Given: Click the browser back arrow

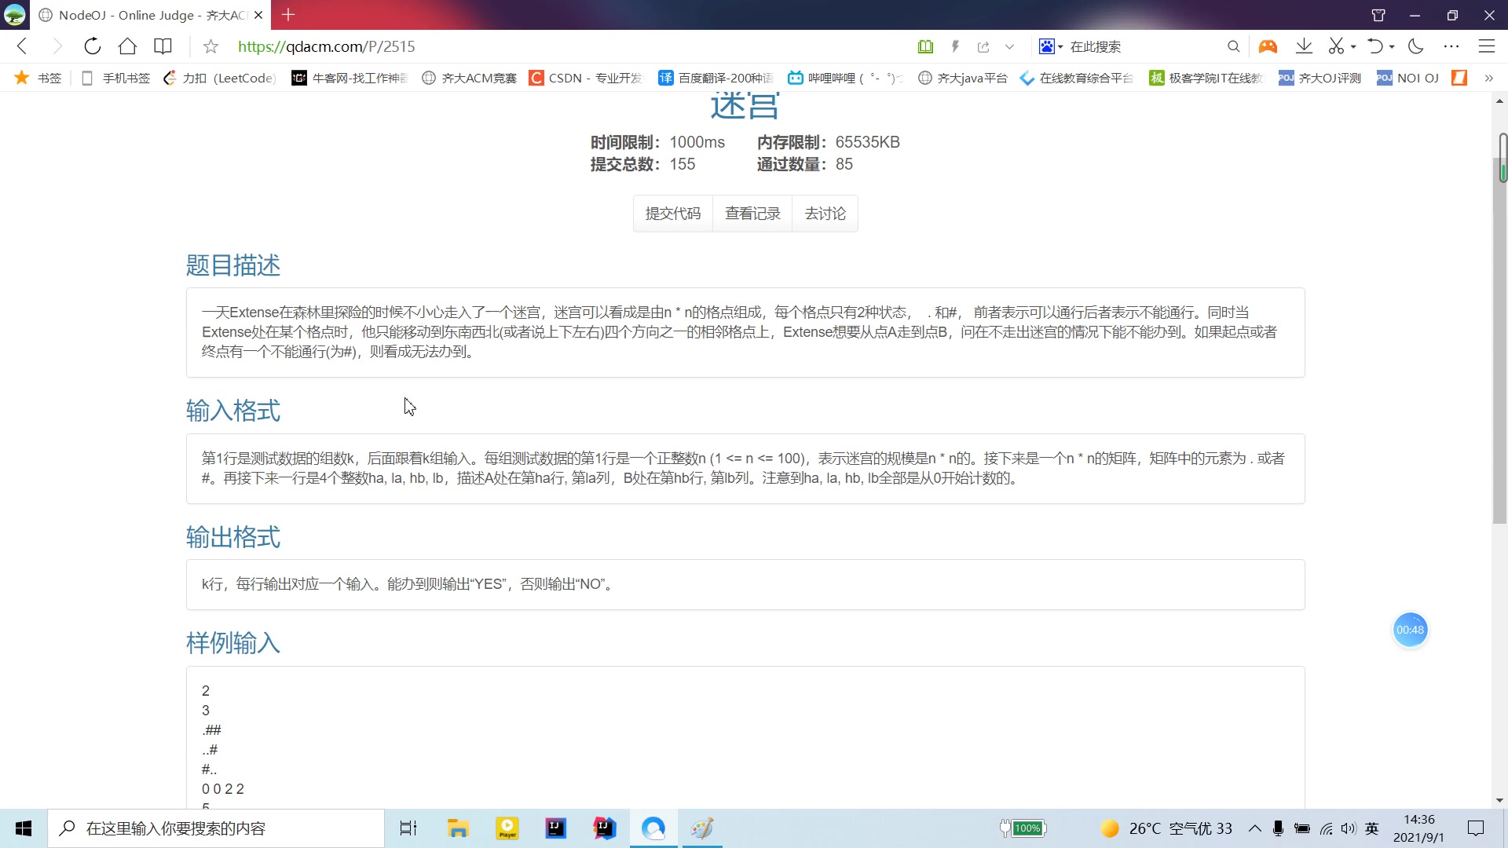Looking at the screenshot, I should [22, 46].
